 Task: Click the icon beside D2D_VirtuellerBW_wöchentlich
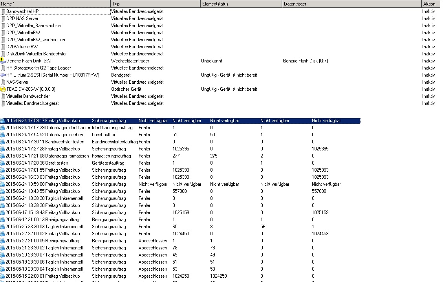(x=3, y=40)
